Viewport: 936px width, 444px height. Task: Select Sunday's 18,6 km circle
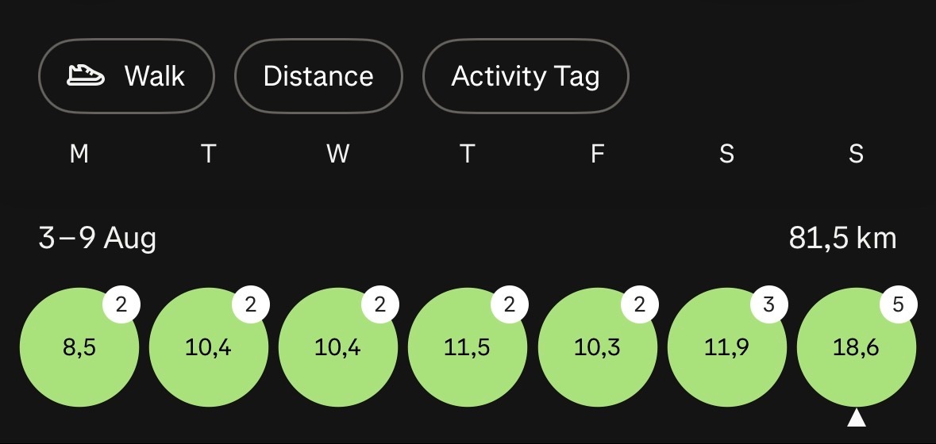click(x=857, y=347)
